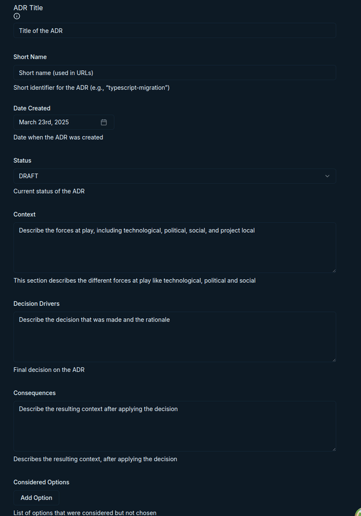Click the Status field label
This screenshot has width=361, height=516.
[x=23, y=161]
